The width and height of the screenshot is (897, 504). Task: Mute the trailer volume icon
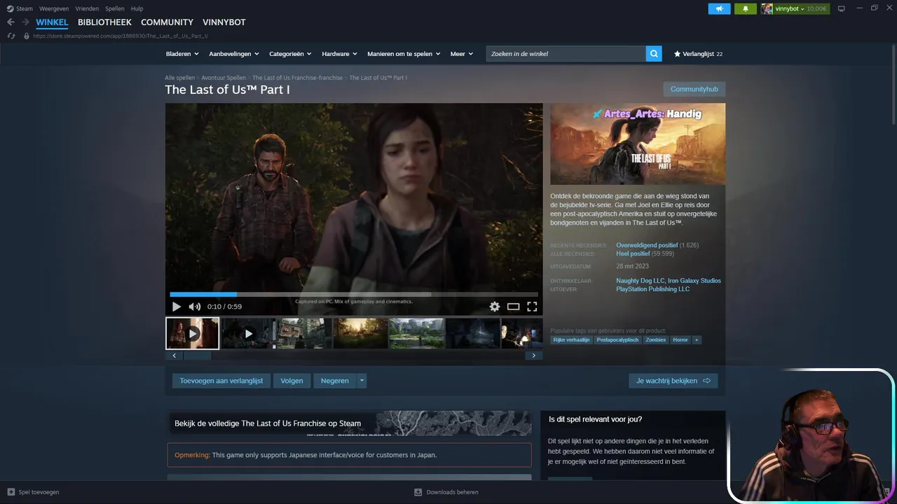click(x=194, y=307)
